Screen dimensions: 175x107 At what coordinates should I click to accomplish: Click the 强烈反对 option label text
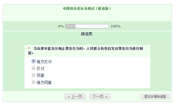[44, 62]
